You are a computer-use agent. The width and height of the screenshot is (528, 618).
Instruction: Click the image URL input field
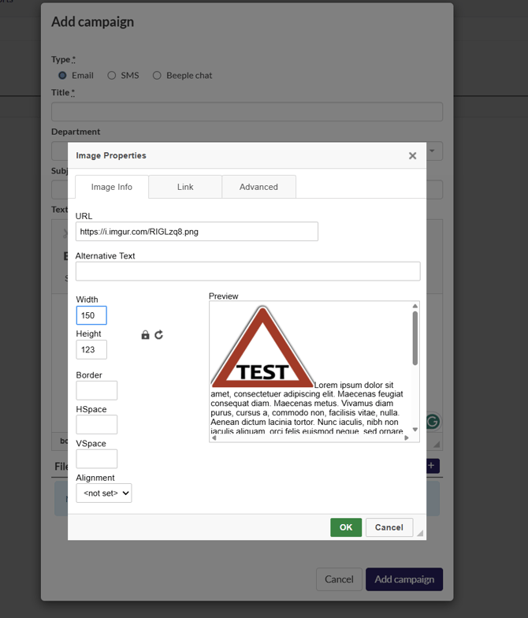197,232
